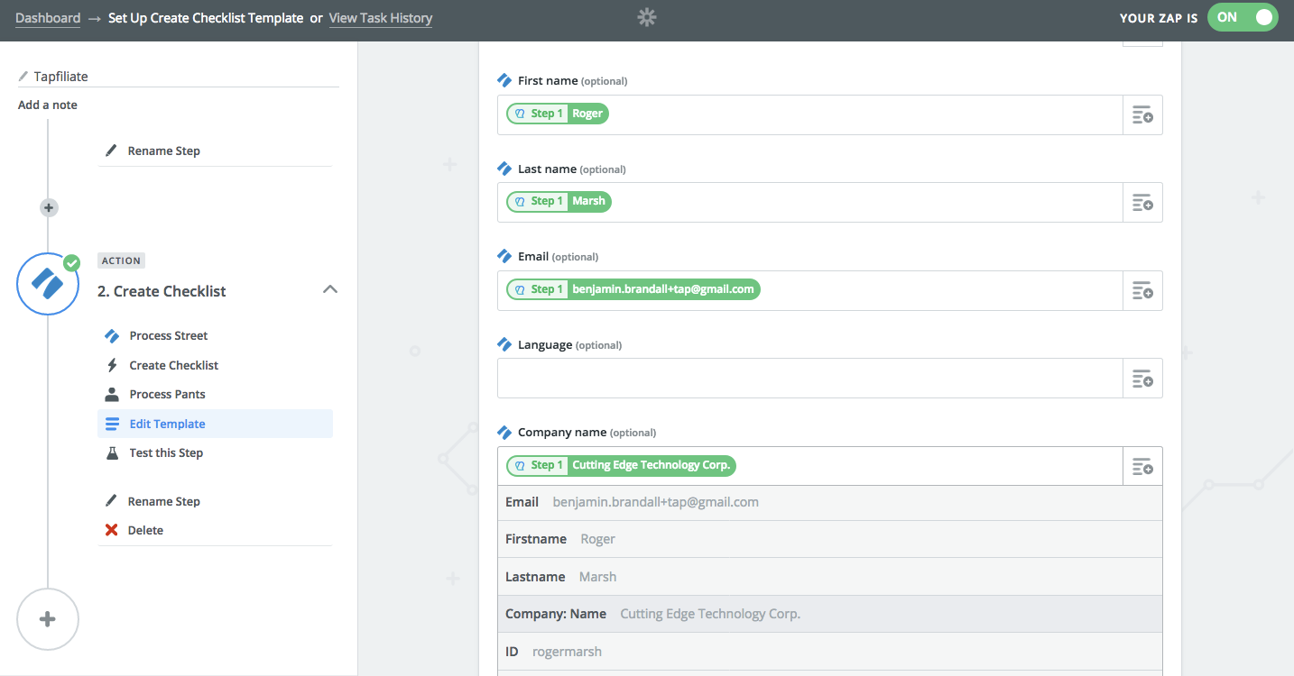Click the lines icon beside Edit Template
Viewport: 1294px width, 676px height.
112,424
